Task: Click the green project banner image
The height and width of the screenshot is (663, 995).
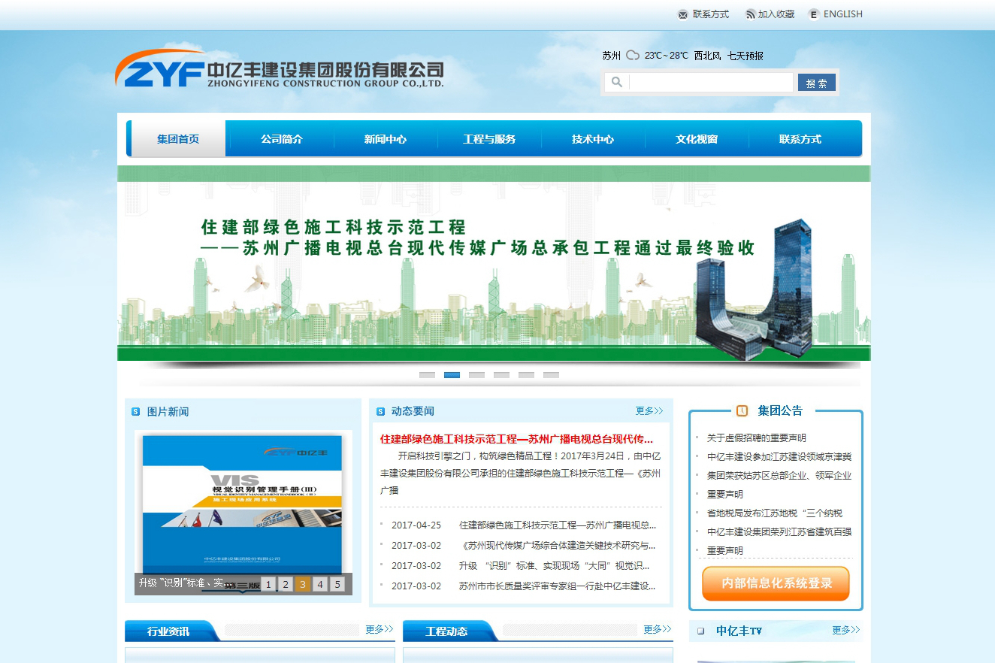Action: pos(494,263)
